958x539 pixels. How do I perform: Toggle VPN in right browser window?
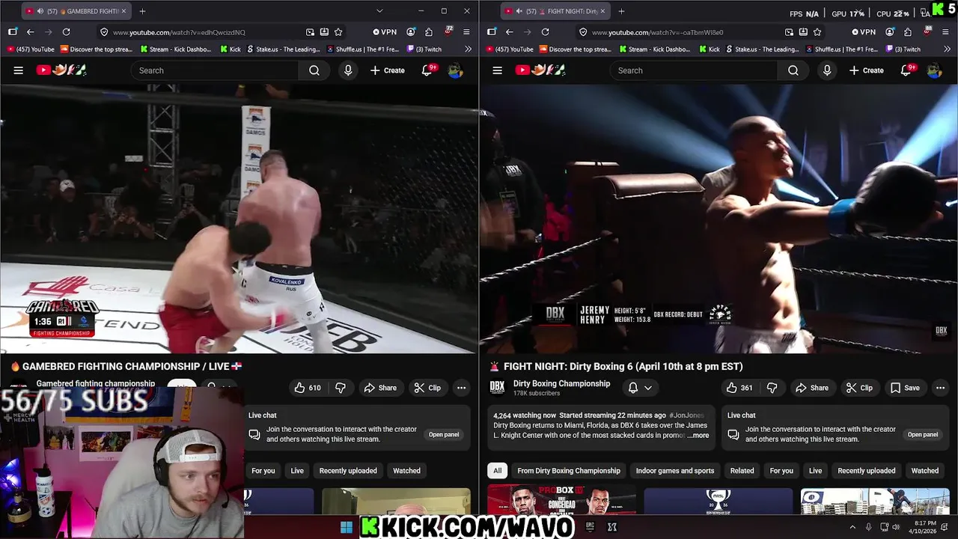coord(864,32)
